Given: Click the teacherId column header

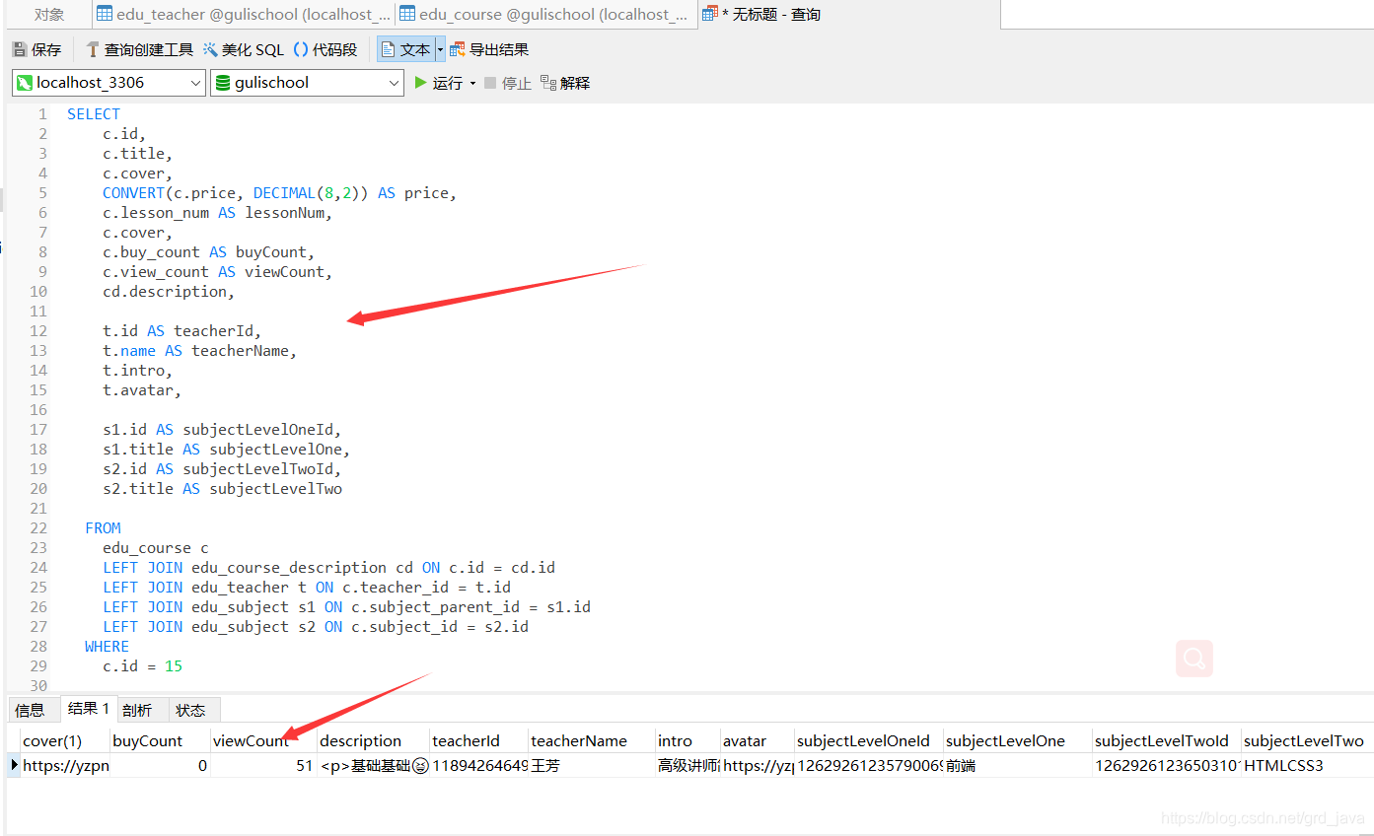Looking at the screenshot, I should click(478, 740).
